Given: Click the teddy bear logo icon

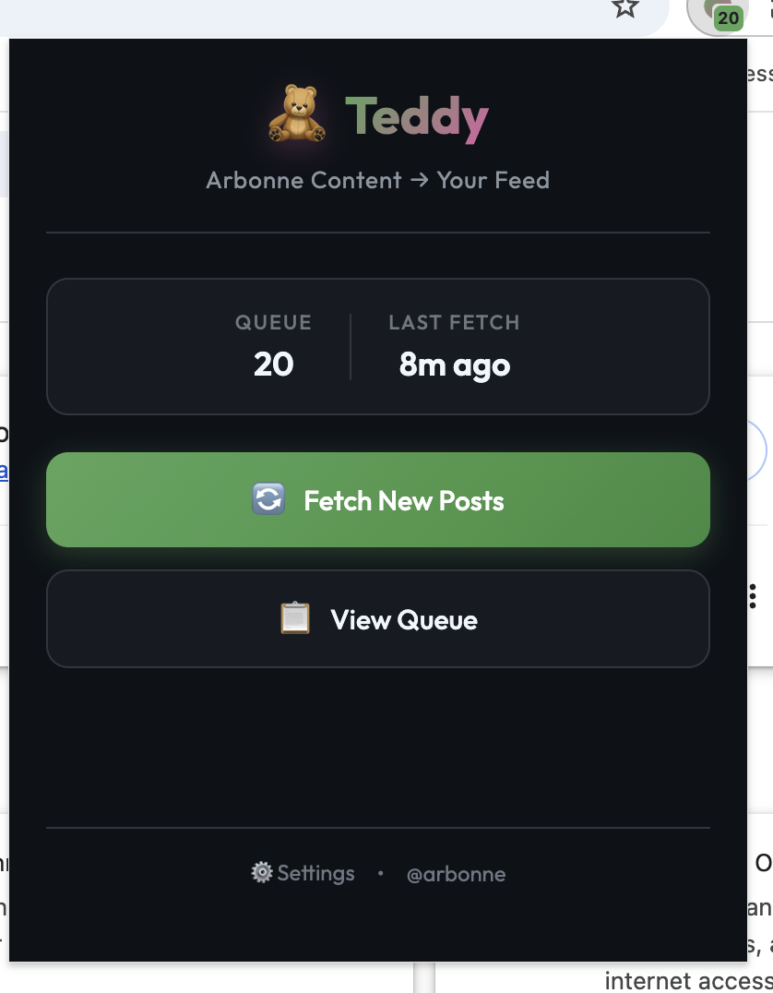Looking at the screenshot, I should coord(297,114).
